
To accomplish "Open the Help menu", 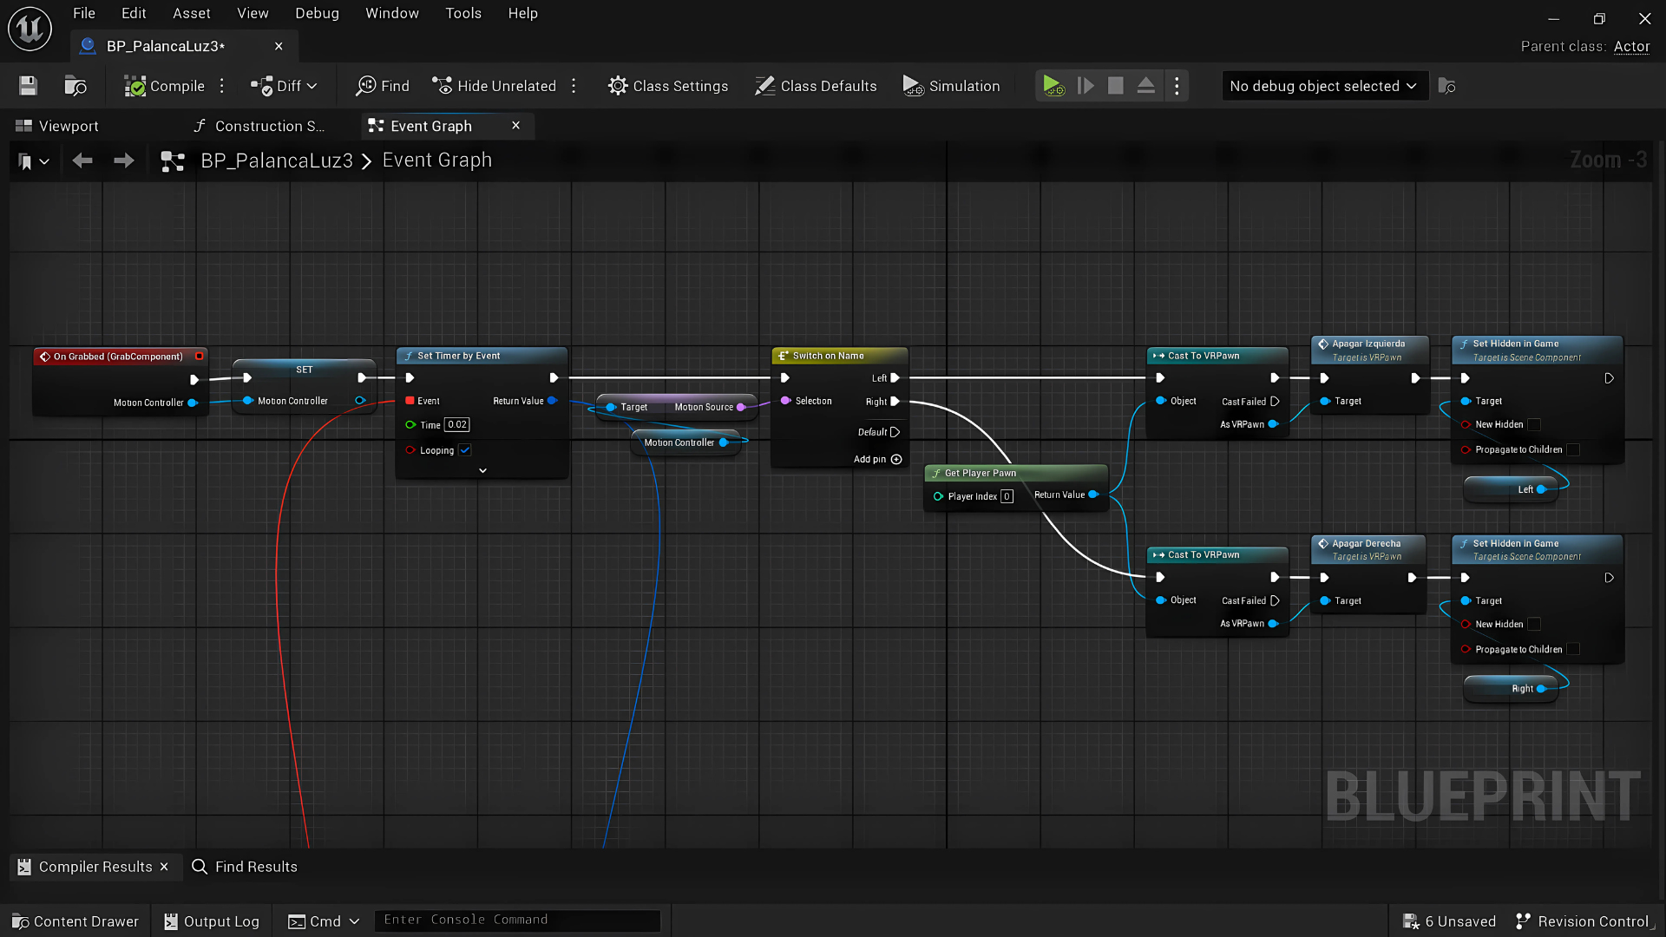I will pyautogui.click(x=523, y=13).
